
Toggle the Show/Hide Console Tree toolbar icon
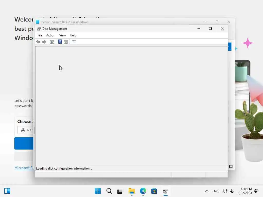tap(52, 42)
